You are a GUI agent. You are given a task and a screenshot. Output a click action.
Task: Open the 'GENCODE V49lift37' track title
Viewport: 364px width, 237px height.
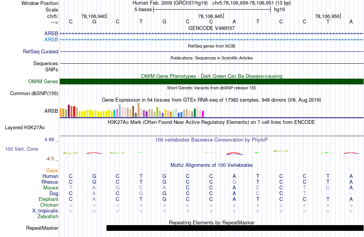[212, 28]
